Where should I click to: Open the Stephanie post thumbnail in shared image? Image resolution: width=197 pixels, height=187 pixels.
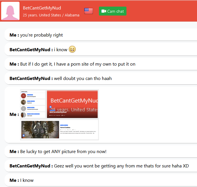point(24,102)
